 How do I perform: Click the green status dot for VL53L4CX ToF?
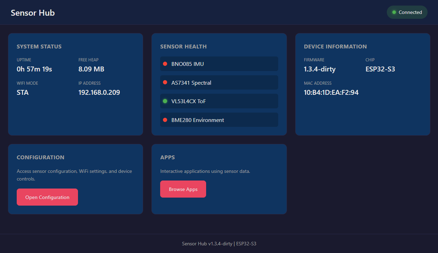coord(165,101)
